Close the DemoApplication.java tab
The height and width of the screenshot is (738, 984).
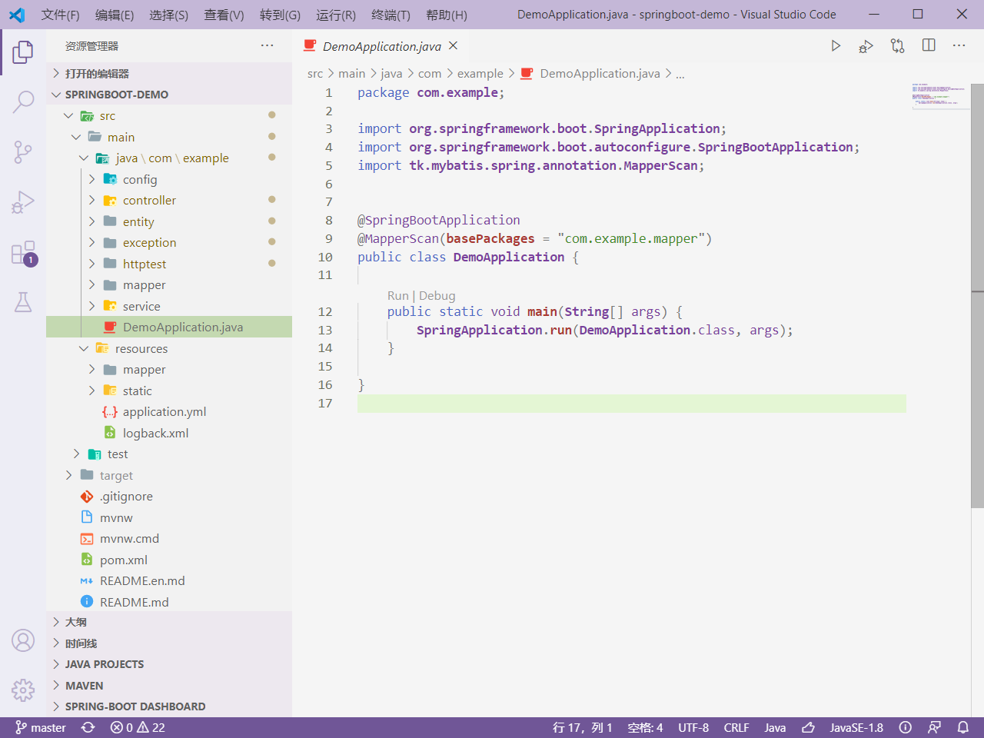tap(454, 46)
